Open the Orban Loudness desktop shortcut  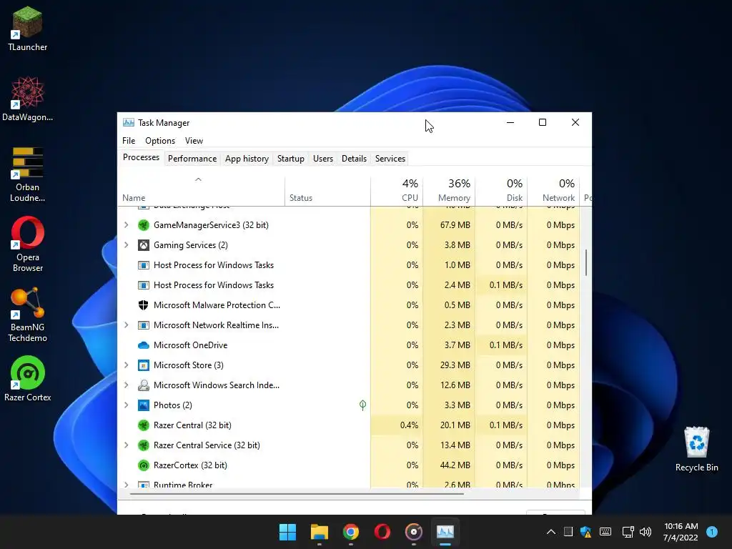point(28,174)
